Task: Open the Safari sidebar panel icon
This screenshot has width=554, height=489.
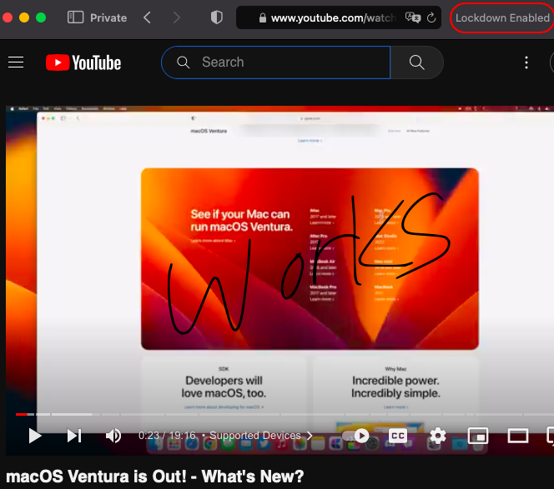Action: point(75,17)
